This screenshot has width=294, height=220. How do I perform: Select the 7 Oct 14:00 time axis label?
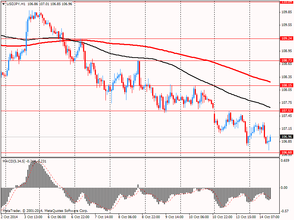(x=104, y=217)
